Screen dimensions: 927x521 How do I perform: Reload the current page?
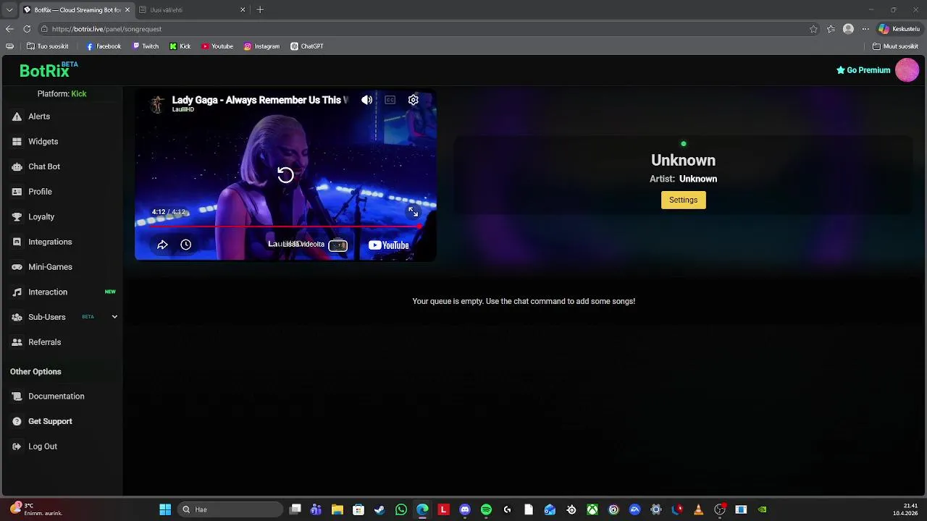point(27,29)
